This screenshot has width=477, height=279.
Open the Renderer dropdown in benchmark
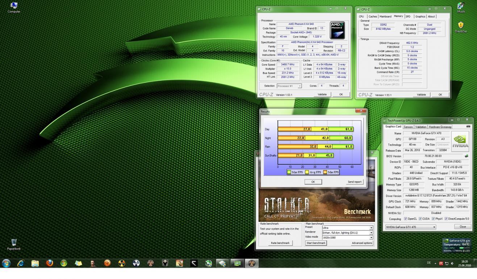(347, 233)
